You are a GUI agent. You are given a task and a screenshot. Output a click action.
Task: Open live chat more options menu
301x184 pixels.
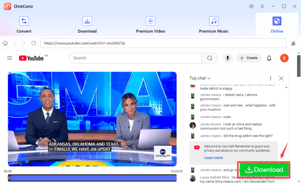coord(270,78)
